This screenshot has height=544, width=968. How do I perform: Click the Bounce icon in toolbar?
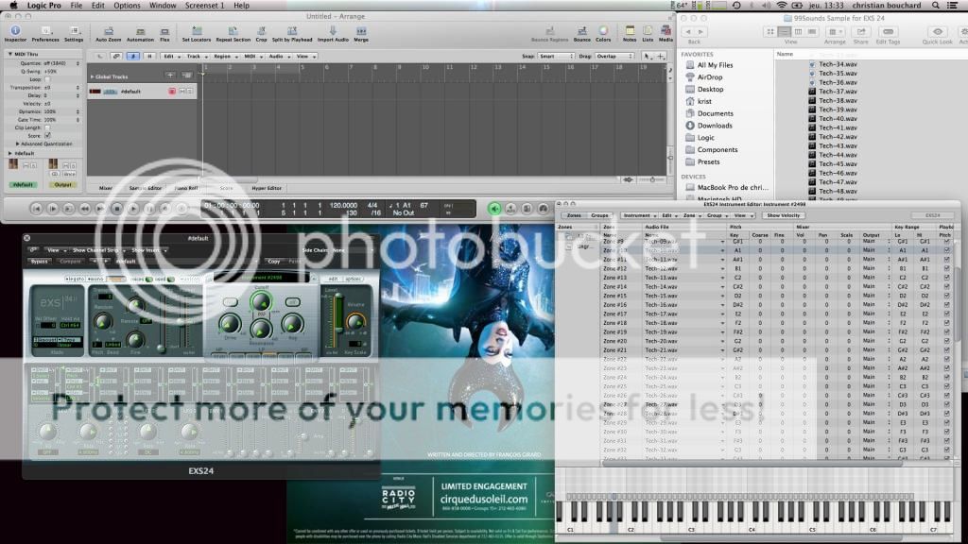(x=581, y=31)
